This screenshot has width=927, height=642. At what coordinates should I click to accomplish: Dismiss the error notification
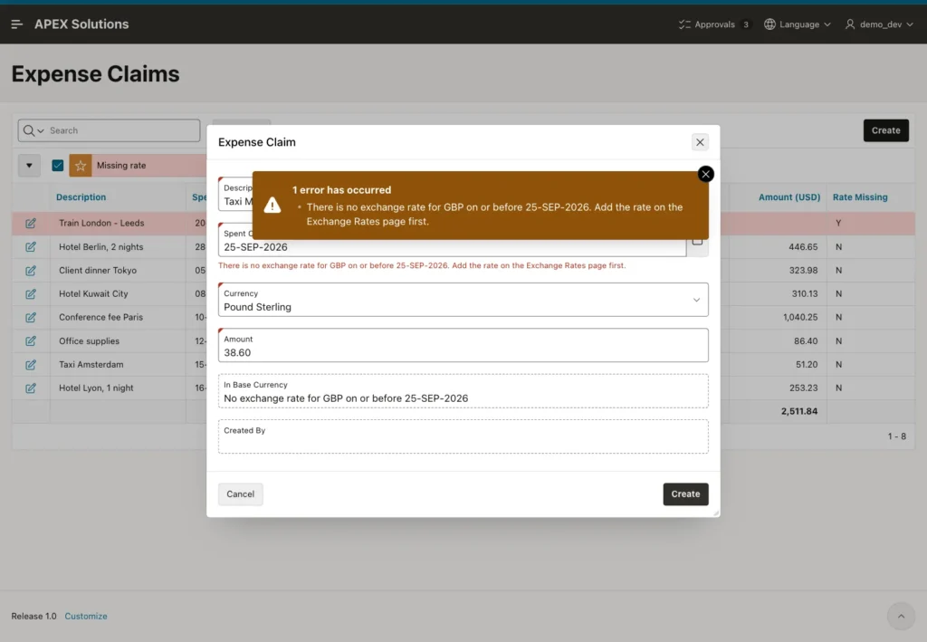[705, 174]
